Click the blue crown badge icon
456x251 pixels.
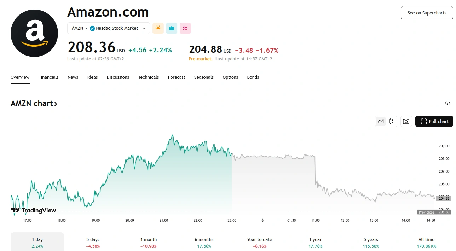click(x=172, y=28)
